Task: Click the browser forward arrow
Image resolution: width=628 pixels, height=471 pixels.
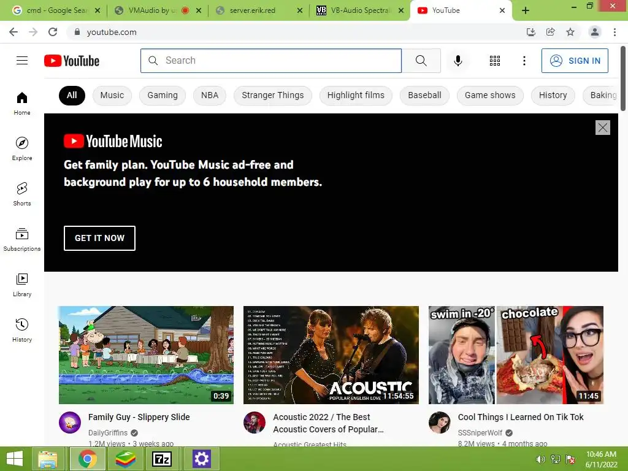Action: coord(33,32)
